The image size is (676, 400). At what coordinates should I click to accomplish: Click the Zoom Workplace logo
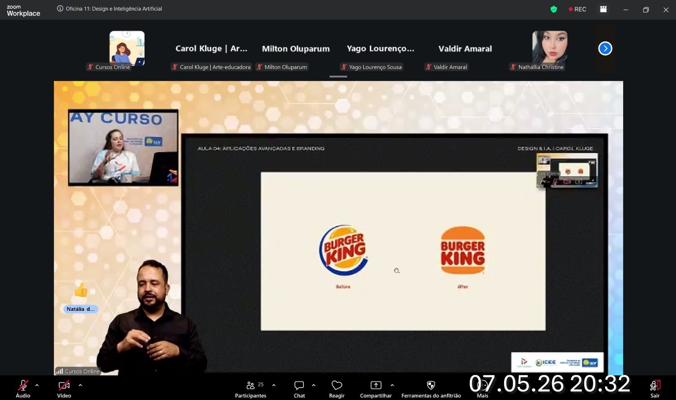click(x=23, y=11)
